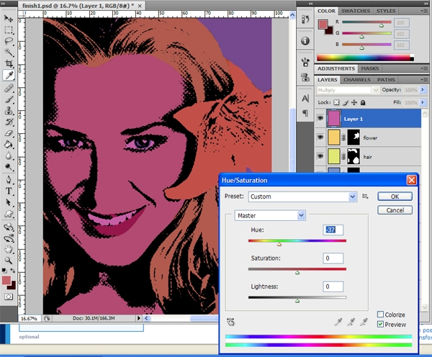This screenshot has width=432, height=357.
Task: Select the History Brush tool
Action: point(9,122)
